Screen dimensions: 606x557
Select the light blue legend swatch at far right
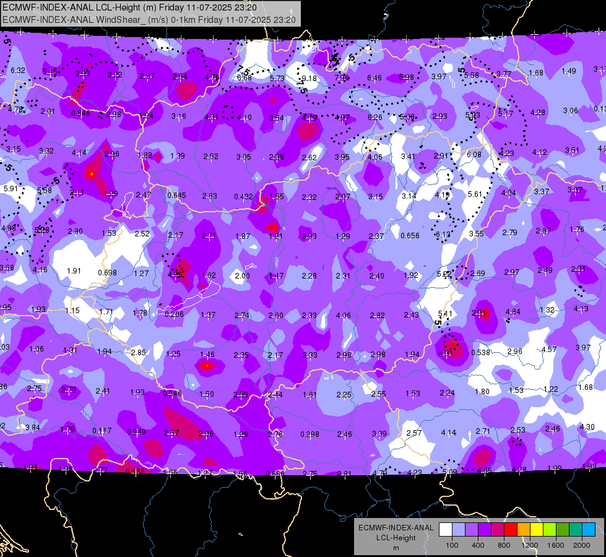tap(589, 530)
